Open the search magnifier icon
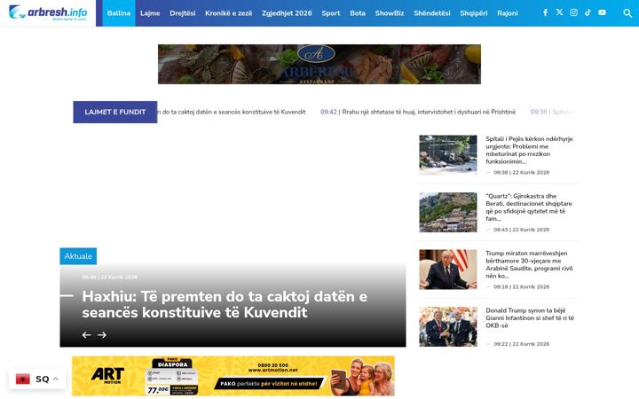 coord(627,13)
